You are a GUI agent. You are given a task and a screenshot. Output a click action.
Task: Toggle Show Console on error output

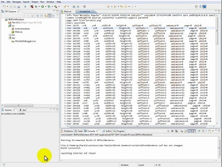[194, 131]
